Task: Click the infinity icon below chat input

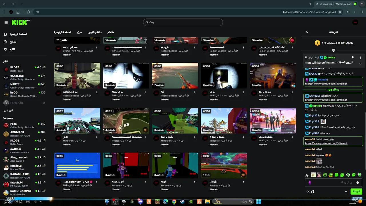Action: (x=308, y=191)
